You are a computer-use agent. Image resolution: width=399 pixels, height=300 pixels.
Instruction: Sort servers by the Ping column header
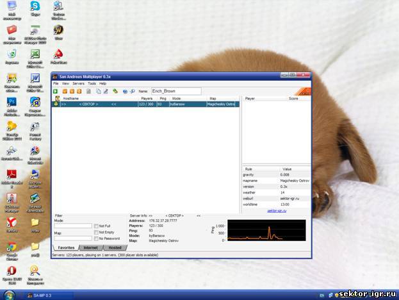pyautogui.click(x=163, y=99)
